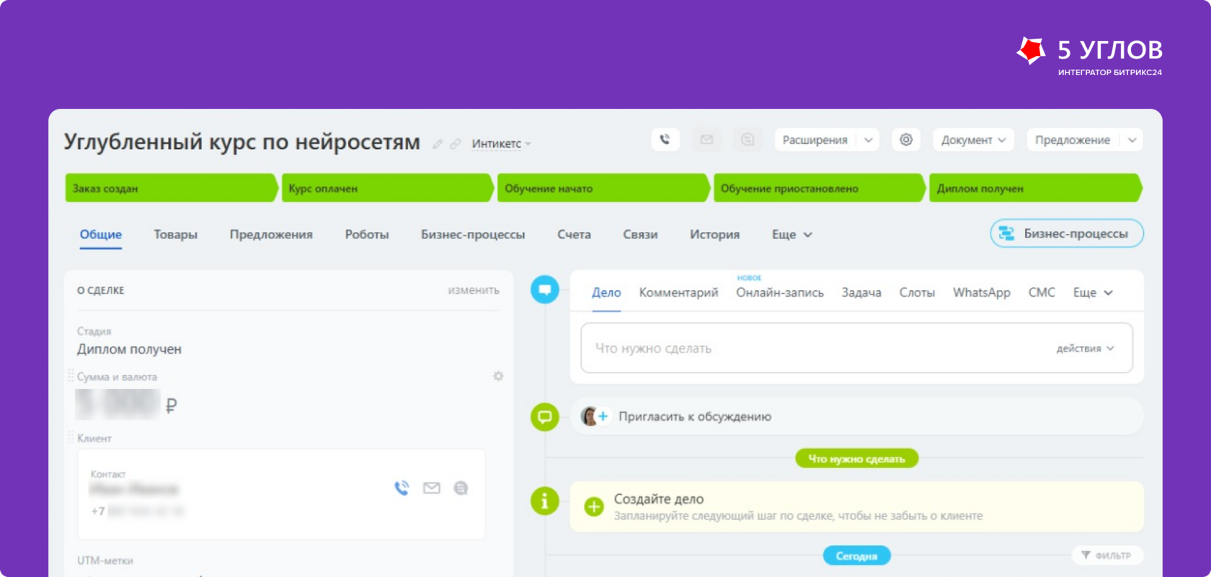Set stage to Курс оплачен

coord(388,188)
